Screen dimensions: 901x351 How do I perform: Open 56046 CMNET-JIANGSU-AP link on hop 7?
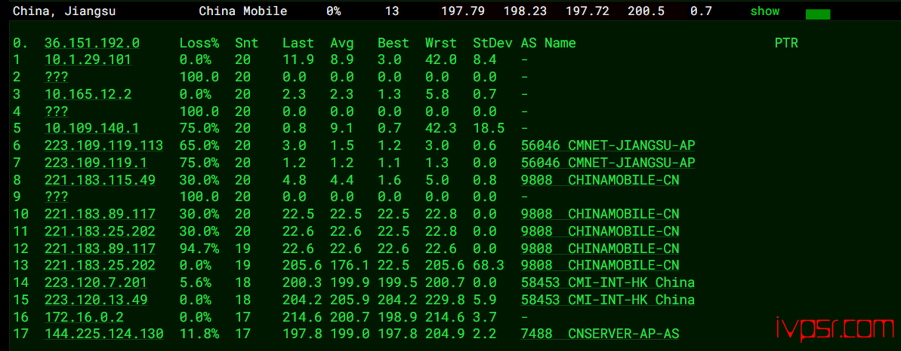[x=608, y=163]
